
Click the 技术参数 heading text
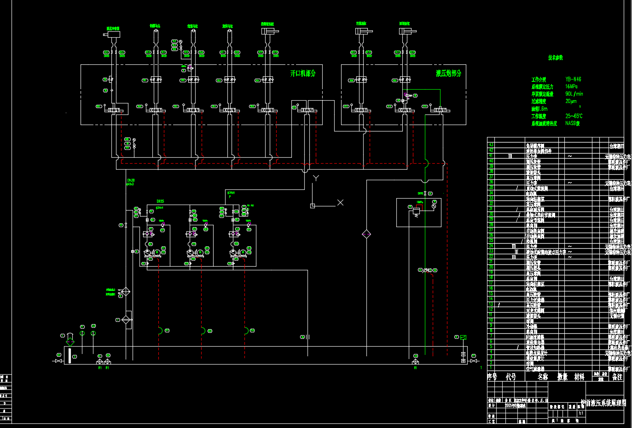[555, 58]
